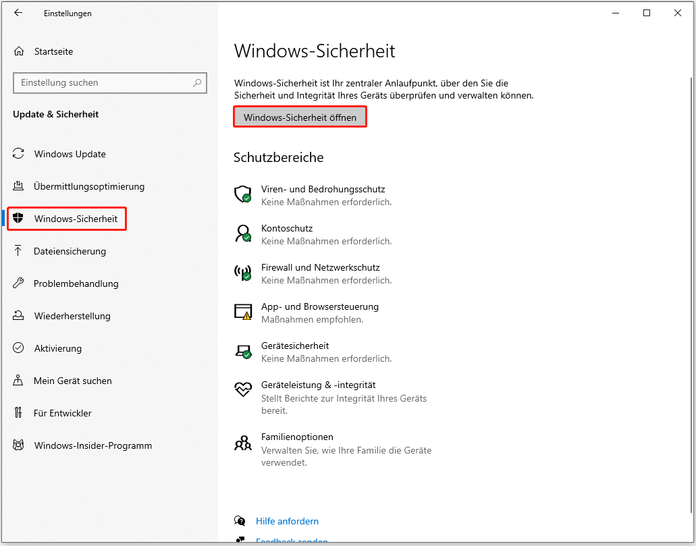
Task: Click the Familienoptionen people icon
Action: pos(242,443)
